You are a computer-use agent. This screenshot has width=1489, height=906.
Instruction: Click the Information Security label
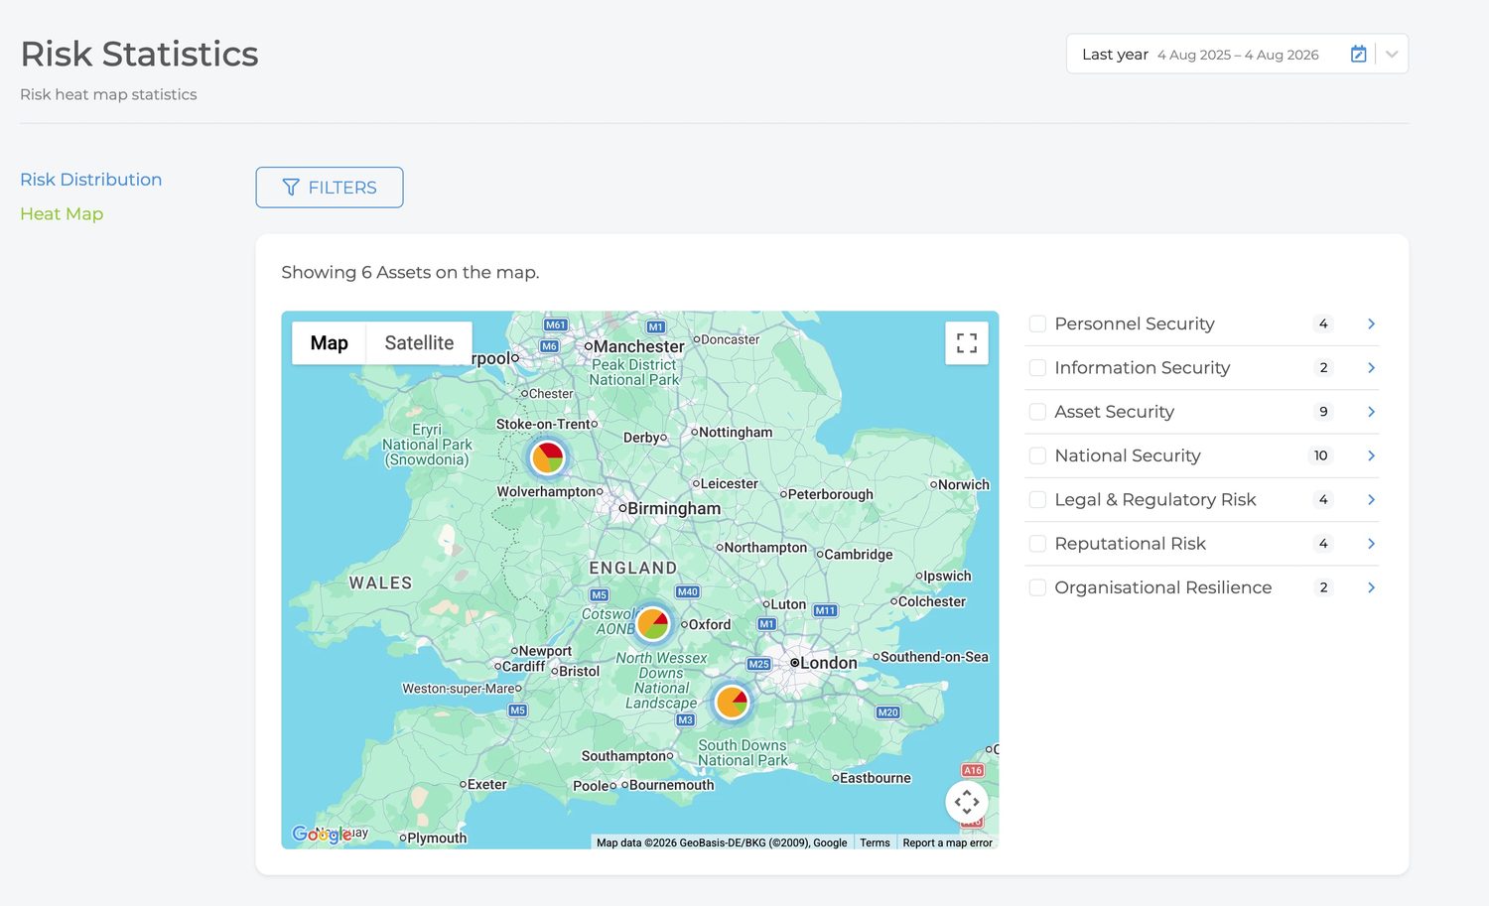pos(1143,368)
